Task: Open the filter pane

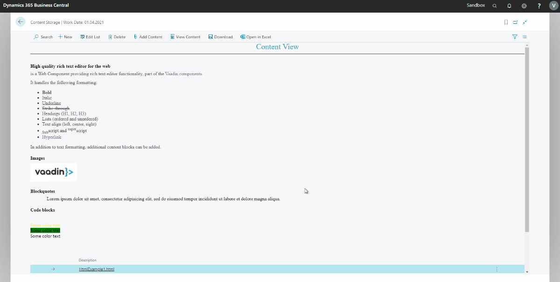Action: point(514,37)
